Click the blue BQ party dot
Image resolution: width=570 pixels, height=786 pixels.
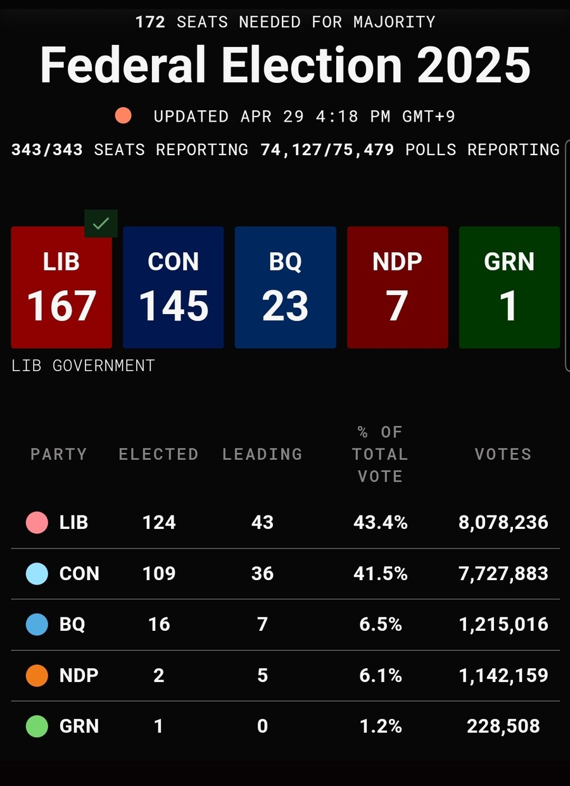coord(37,624)
